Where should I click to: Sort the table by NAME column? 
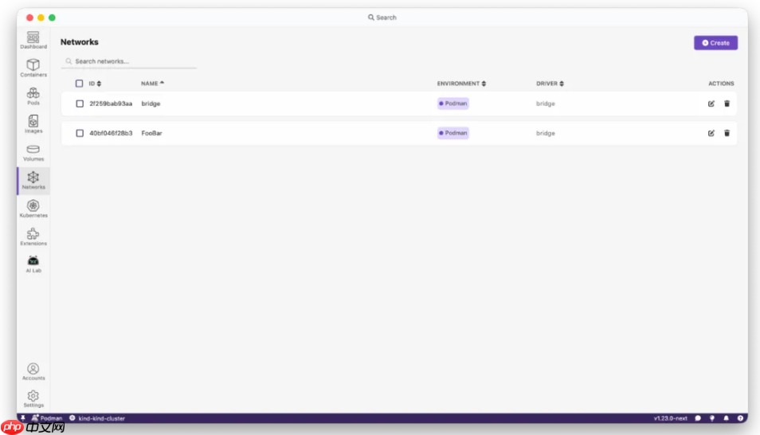click(153, 84)
